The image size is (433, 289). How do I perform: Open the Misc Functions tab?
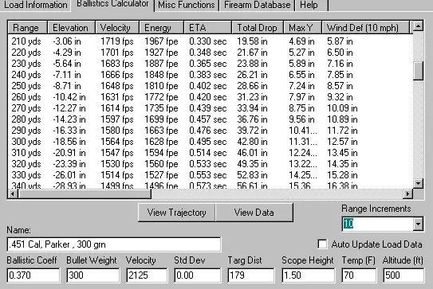coord(187,5)
